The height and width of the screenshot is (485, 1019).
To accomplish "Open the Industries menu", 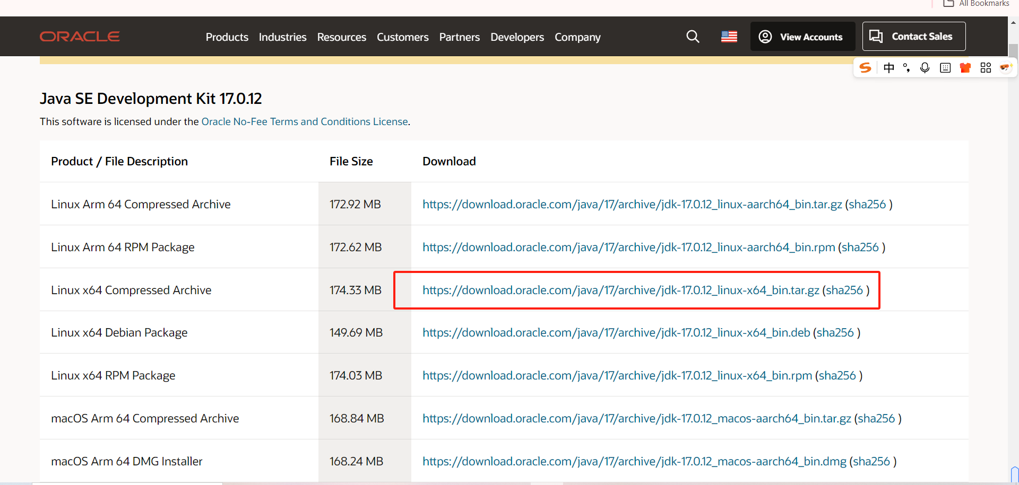I will [282, 37].
